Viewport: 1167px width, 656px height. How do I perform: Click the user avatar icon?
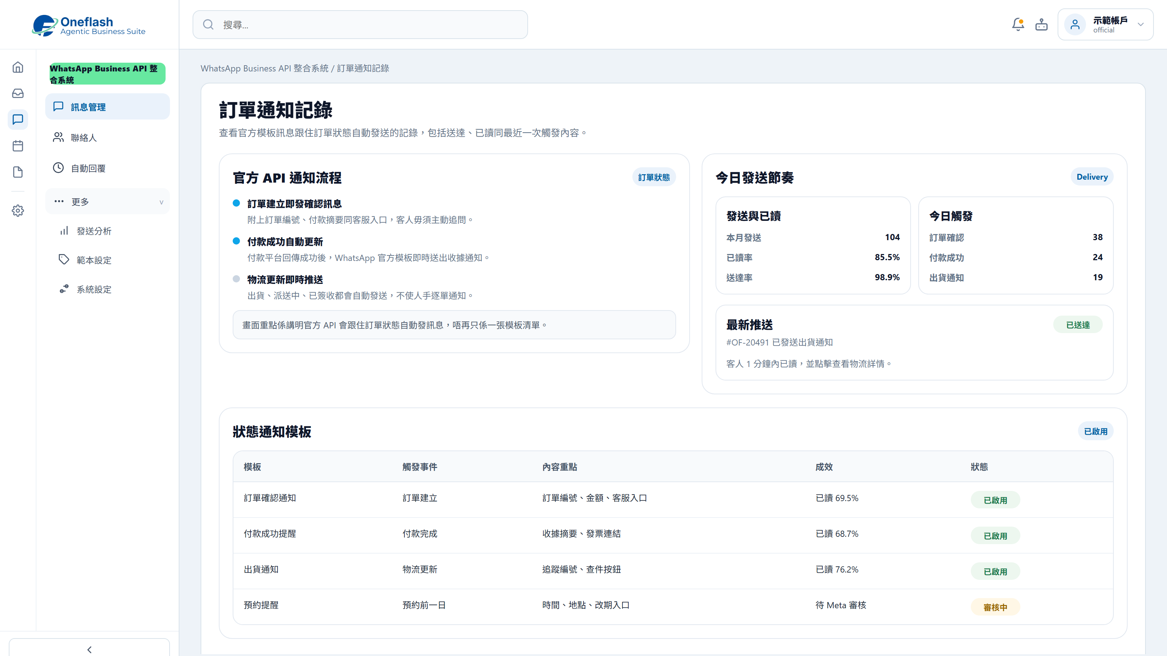point(1075,24)
